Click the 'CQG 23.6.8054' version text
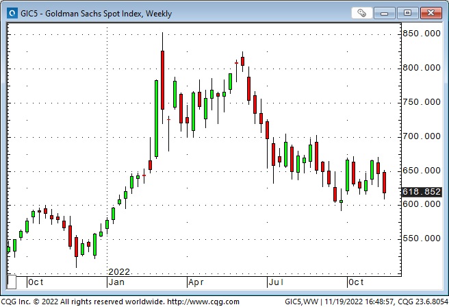 point(423,302)
